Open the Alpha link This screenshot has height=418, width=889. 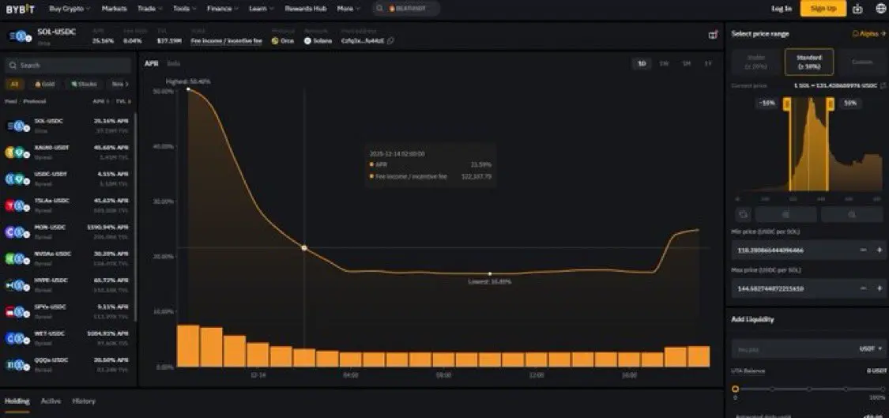coord(869,34)
